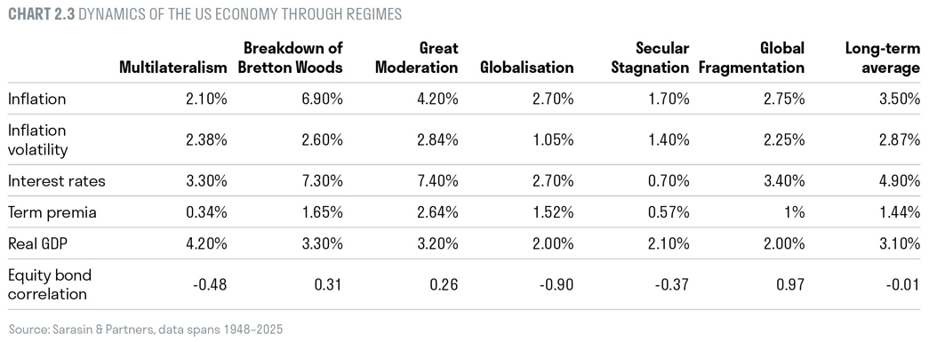Viewport: 929px width, 342px height.
Task: Select the Global Fragmentation column header
Action: click(751, 58)
